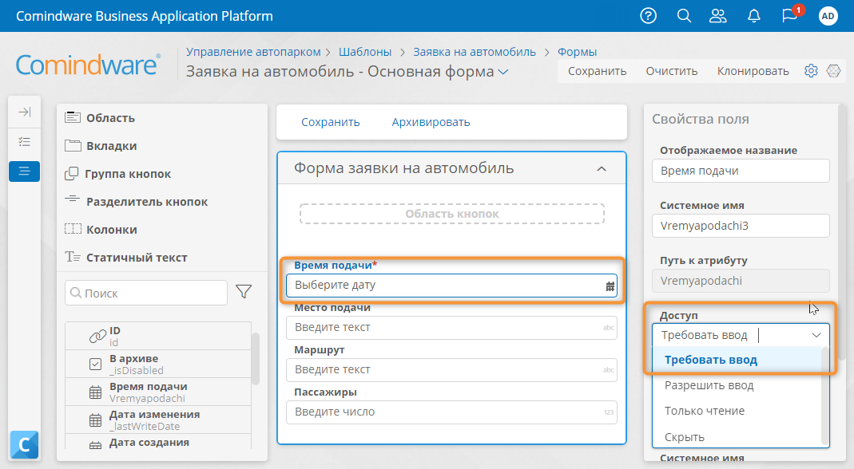Click the calendar icon in Время подачи field
854x469 pixels.
[610, 286]
